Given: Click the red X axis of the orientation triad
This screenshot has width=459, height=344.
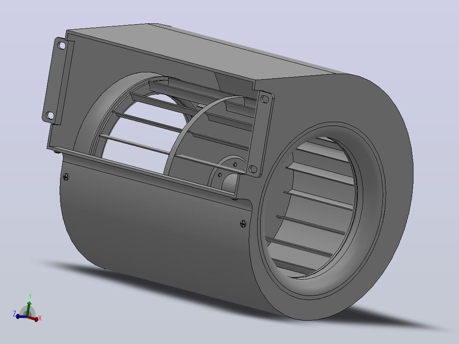Looking at the screenshot, I should pos(33,318).
